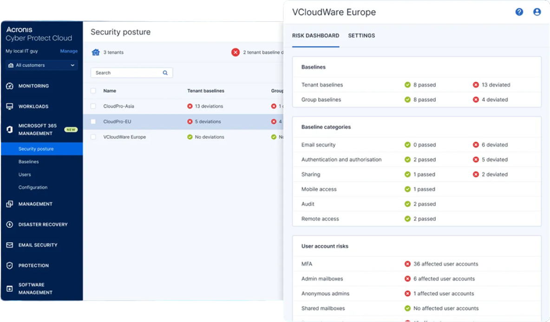The height and width of the screenshot is (322, 550).
Task: Click the help question mark icon
Action: point(519,12)
